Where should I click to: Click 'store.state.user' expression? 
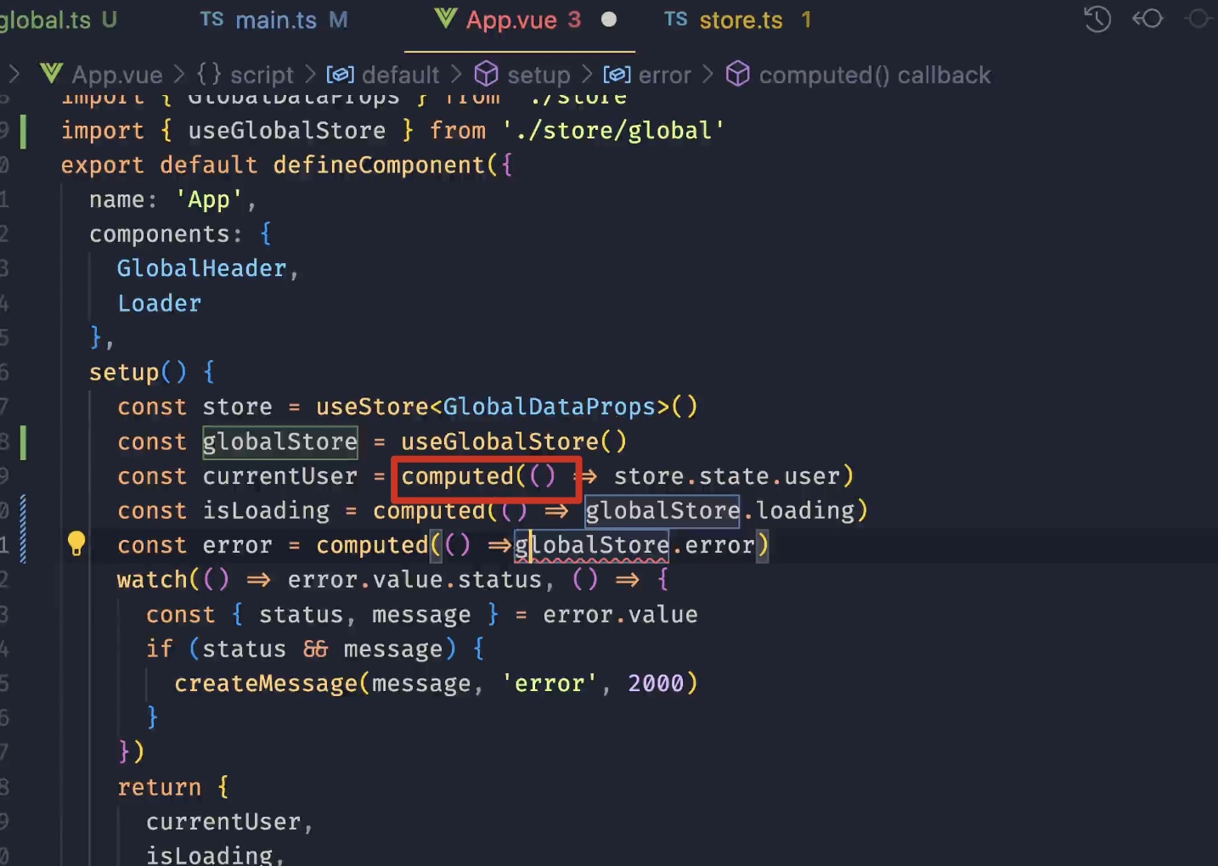click(x=726, y=476)
